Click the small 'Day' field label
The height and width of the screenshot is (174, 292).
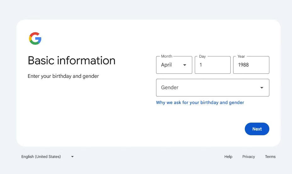pyautogui.click(x=202, y=56)
